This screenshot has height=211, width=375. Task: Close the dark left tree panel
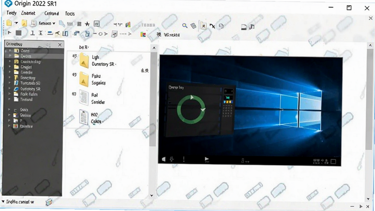click(60, 45)
